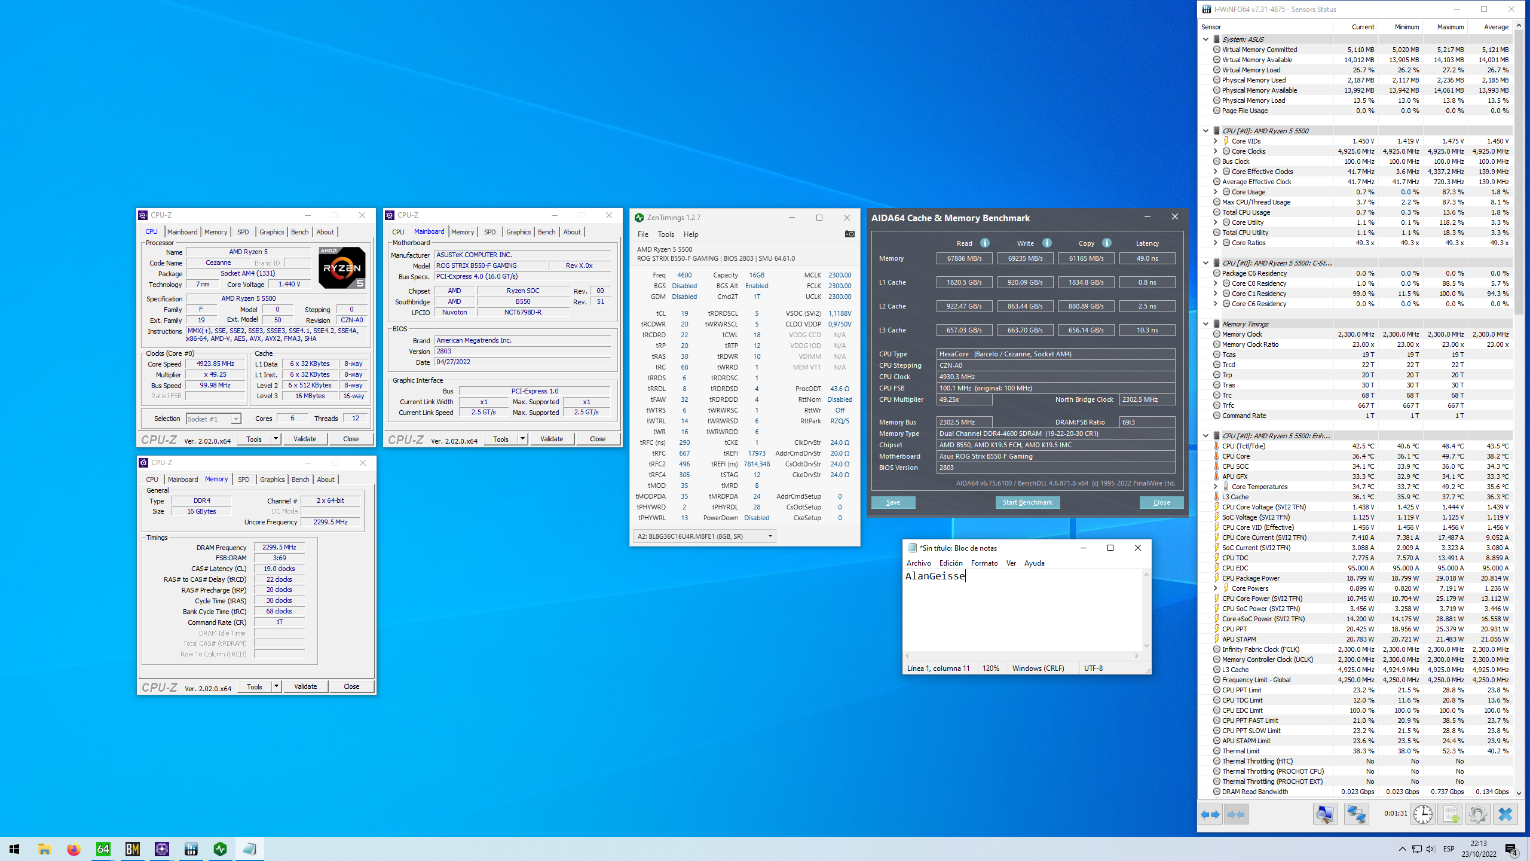Open File Explorer from taskbar
1530x861 pixels.
44,849
